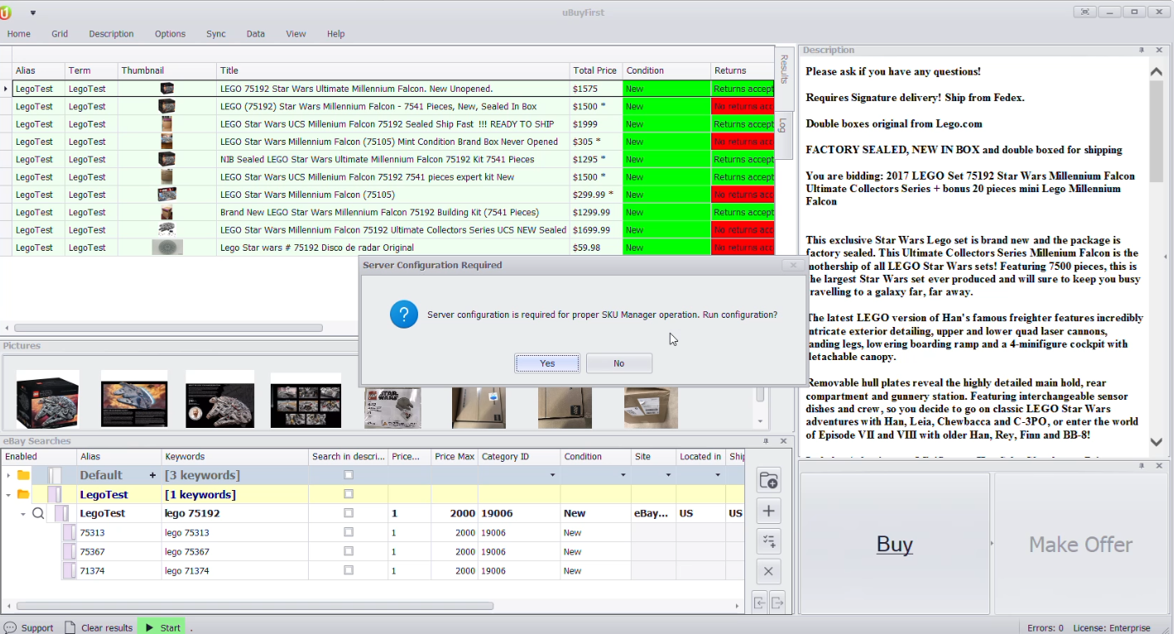Click the yellow folder icon of the Default group
The width and height of the screenshot is (1174, 634).
[x=23, y=475]
